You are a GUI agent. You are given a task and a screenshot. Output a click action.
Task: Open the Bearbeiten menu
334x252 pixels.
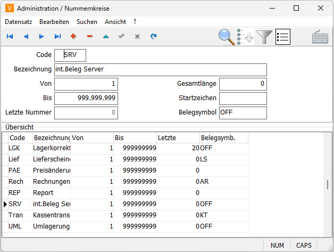54,22
